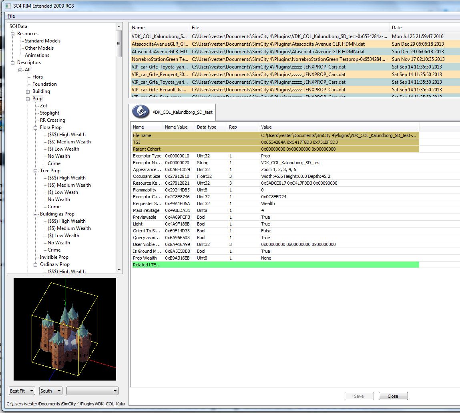460x413 pixels.
Task: Select the NorrebroStationGreen Te... list row
Action: pyautogui.click(x=295, y=59)
